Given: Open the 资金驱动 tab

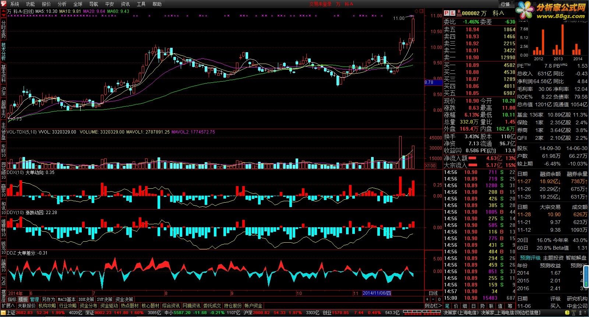Looking at the screenshot, I should 109,306.
